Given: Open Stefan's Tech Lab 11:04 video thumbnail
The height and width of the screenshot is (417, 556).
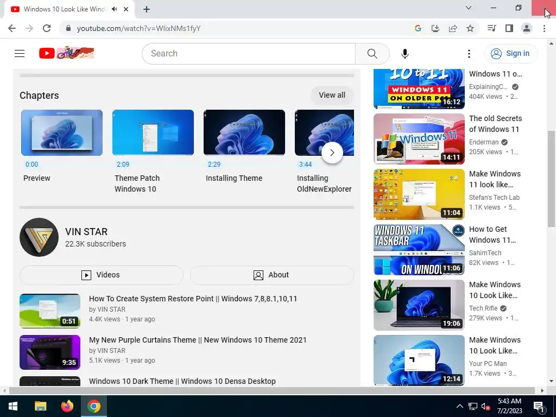Looking at the screenshot, I should pyautogui.click(x=419, y=194).
